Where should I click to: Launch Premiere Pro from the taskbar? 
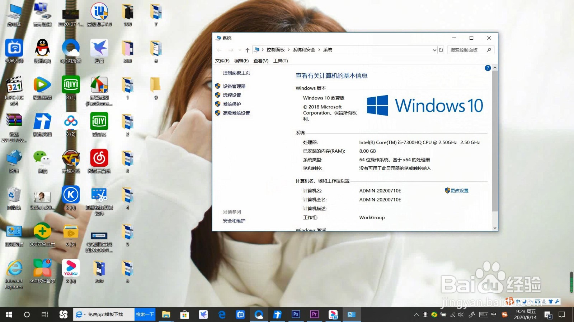click(x=314, y=314)
